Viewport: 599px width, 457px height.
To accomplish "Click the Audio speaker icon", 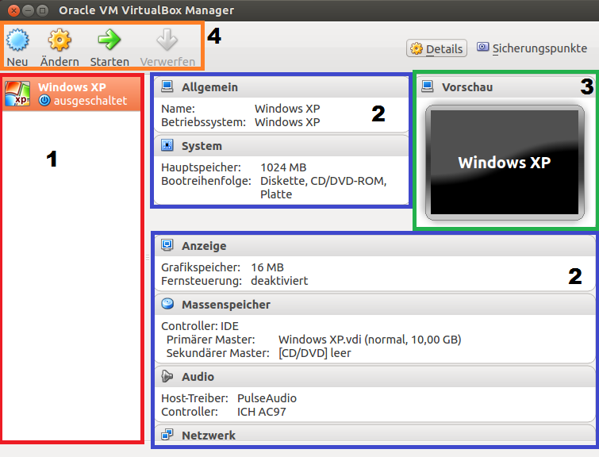I will [x=167, y=376].
